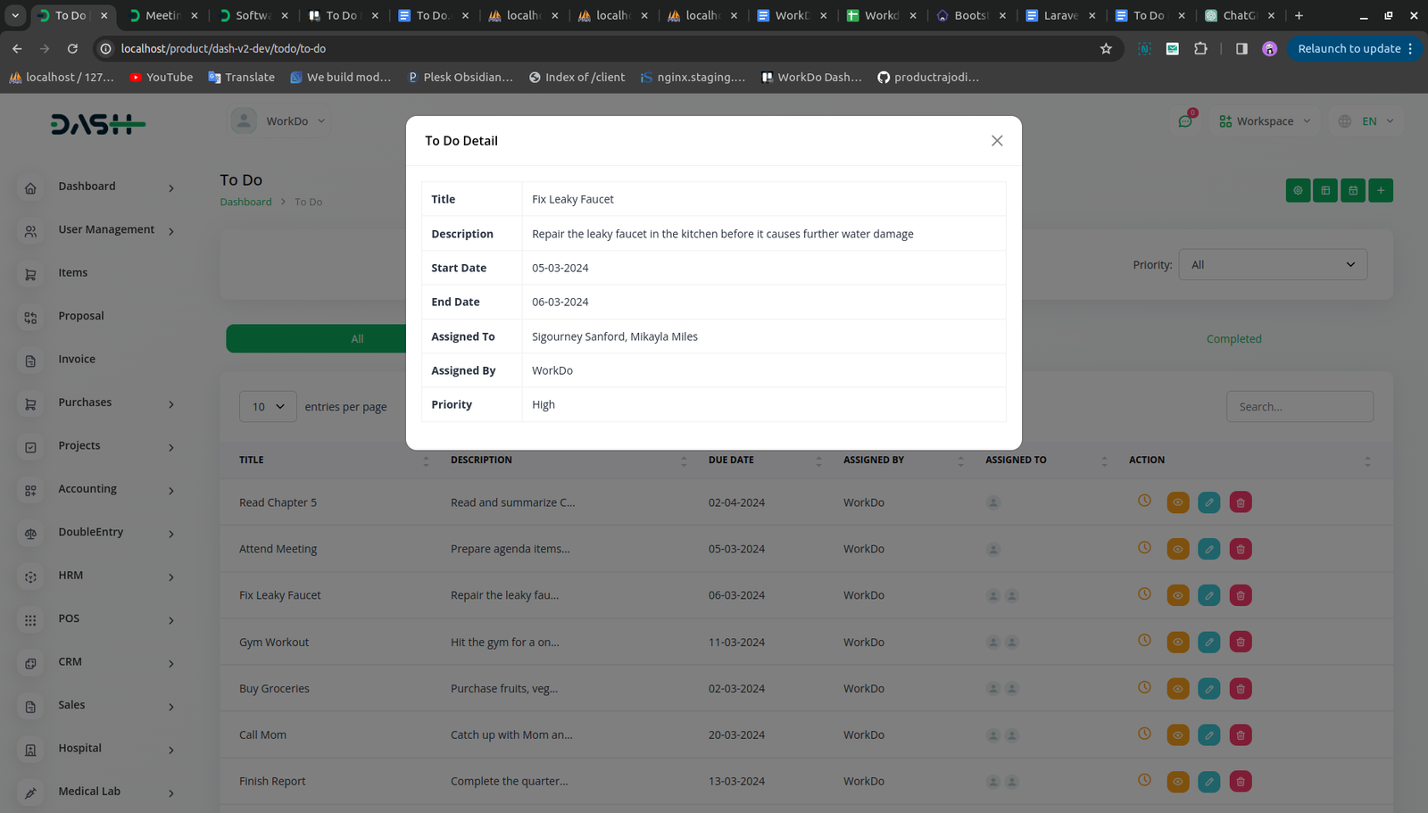Click Relaunch to update button
1428x813 pixels.
click(1349, 49)
